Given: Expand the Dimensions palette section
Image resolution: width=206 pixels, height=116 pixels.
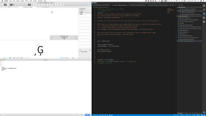Looking at the screenshot, I should click(x=79, y=9).
